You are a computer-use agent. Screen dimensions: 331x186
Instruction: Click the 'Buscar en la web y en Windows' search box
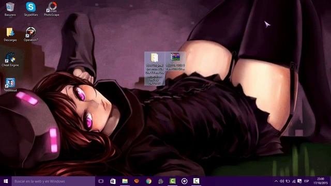coord(53,181)
